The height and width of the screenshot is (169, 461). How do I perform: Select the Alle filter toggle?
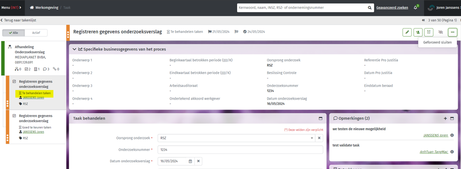coord(13,33)
